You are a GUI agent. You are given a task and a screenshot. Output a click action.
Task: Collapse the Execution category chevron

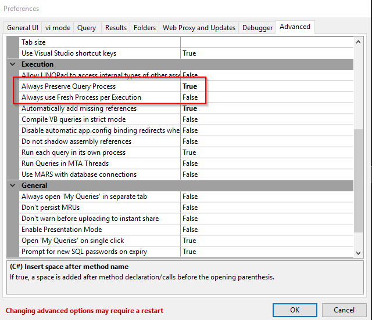(x=13, y=64)
